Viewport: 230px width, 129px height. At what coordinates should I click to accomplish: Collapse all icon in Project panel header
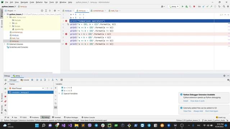click(50, 11)
